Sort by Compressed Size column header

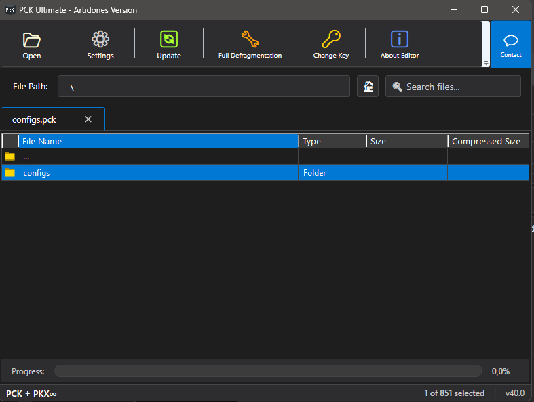487,141
